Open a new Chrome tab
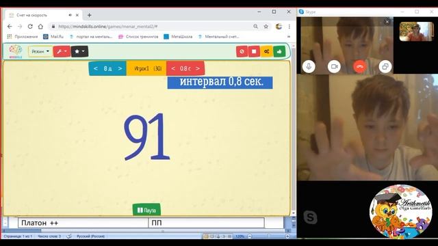The height and width of the screenshot is (246, 438). click(x=90, y=15)
